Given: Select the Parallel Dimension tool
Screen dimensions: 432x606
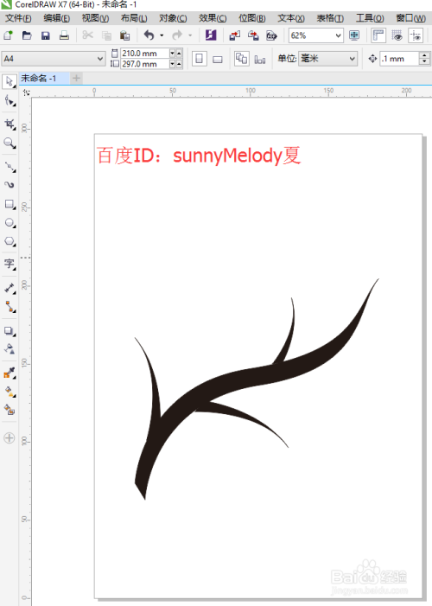Looking at the screenshot, I should pyautogui.click(x=10, y=288).
